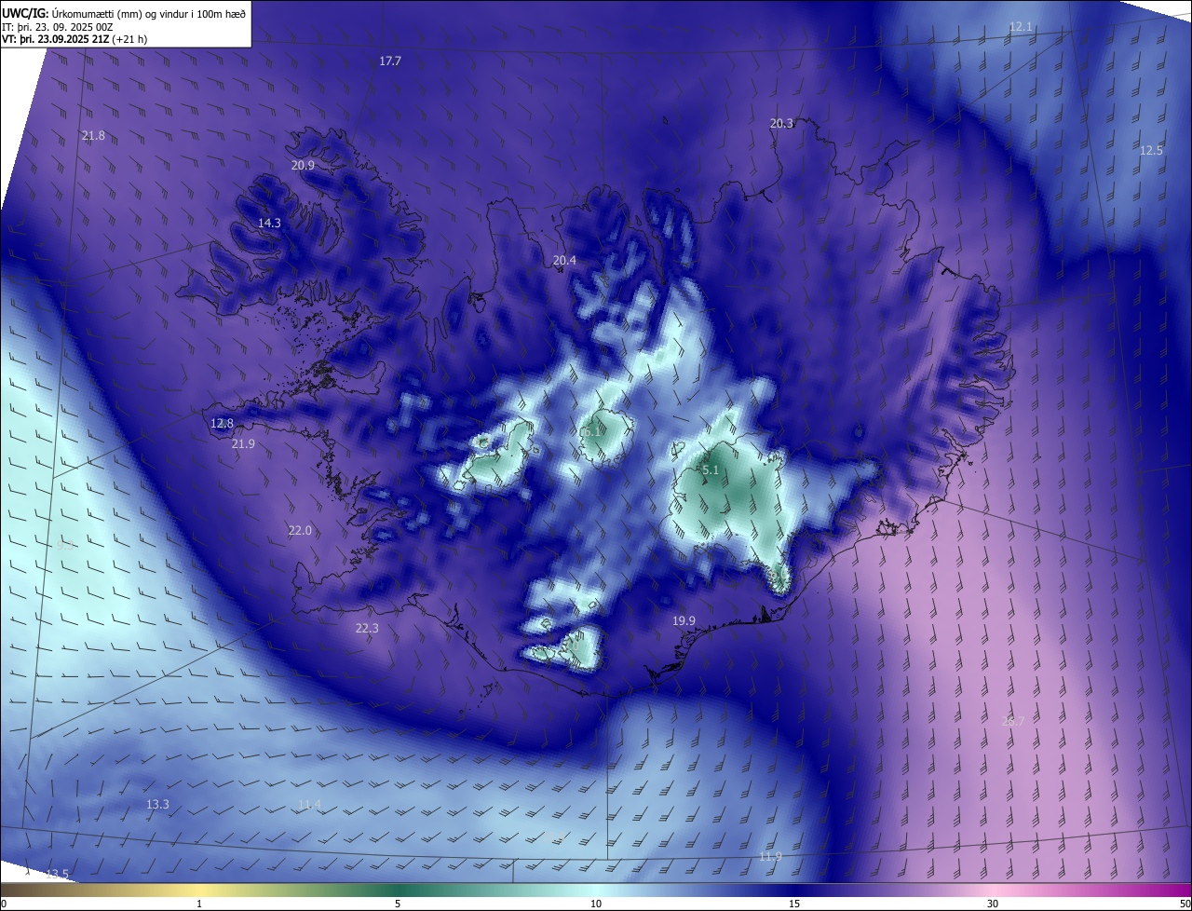Click the 19.9 value label

684,620
